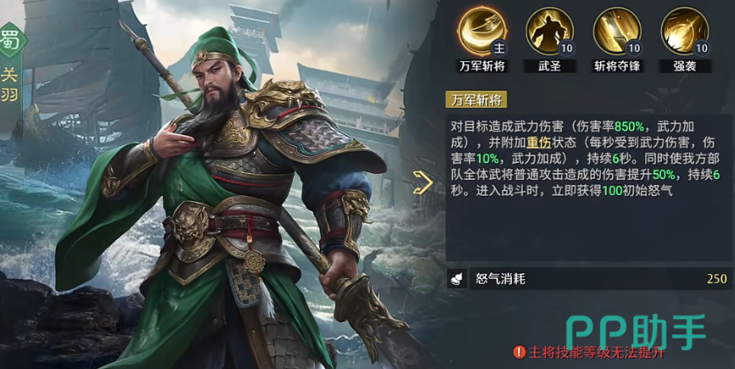Expand panel with the golden arrow chevron
Image resolution: width=735 pixels, height=369 pixels.
point(423,182)
